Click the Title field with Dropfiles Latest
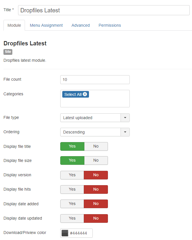 [x=104, y=10]
